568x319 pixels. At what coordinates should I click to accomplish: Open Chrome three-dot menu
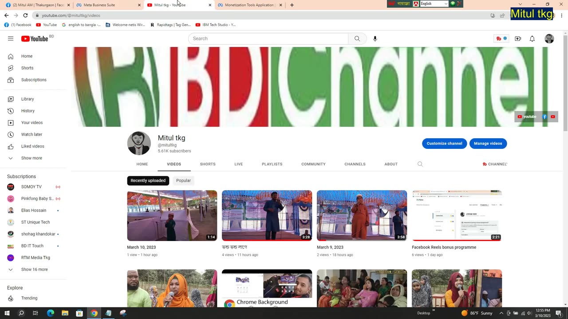562,15
